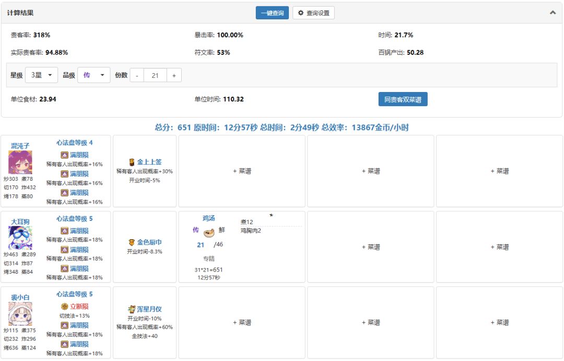Add recipe in 混沌子 first slot

[242, 171]
